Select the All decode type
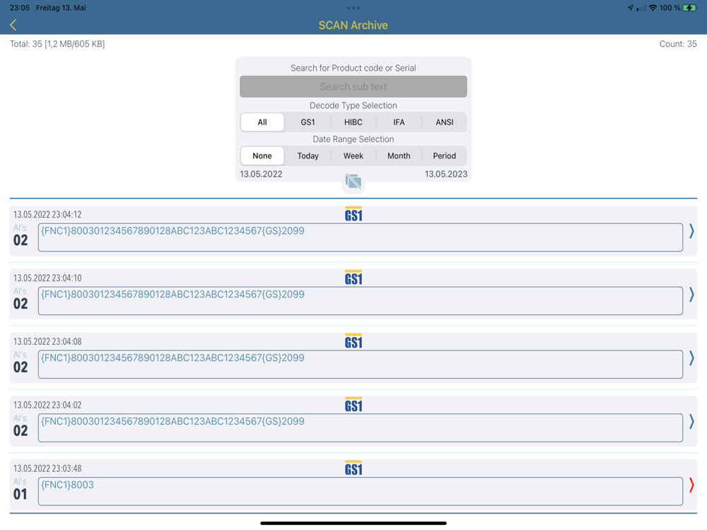707x530 pixels. point(262,122)
